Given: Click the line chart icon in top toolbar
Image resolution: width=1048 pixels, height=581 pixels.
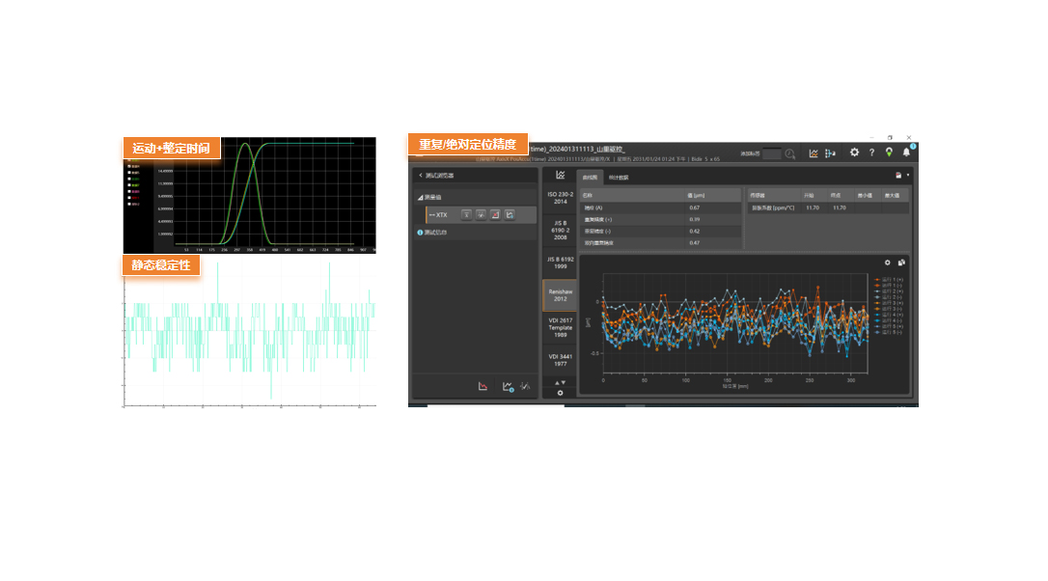Looking at the screenshot, I should 814,153.
